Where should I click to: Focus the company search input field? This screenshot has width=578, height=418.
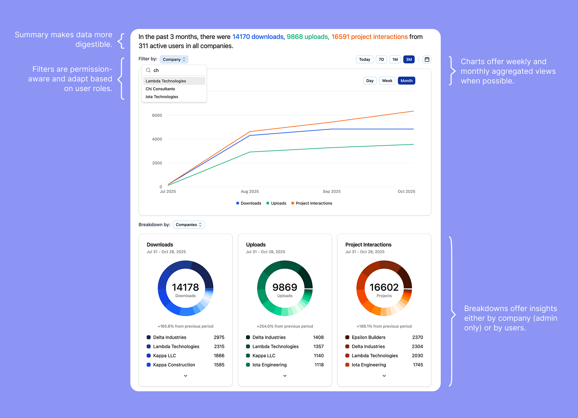178,70
